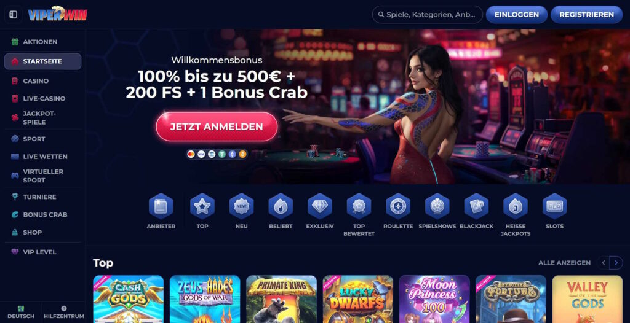The width and height of the screenshot is (630, 323).
Task: Show previous Top games with left arrow
Action: click(x=603, y=263)
